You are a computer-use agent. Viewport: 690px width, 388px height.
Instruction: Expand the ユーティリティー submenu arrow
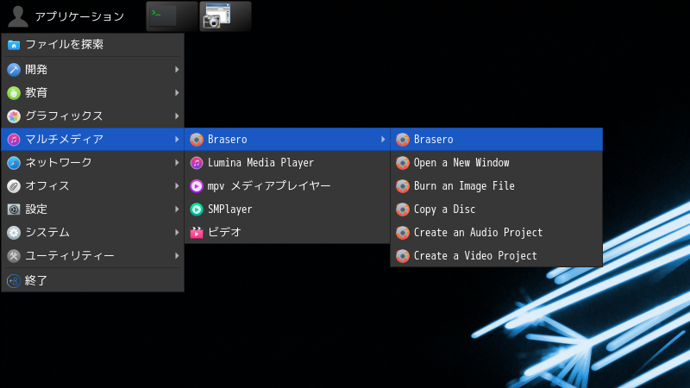point(177,255)
